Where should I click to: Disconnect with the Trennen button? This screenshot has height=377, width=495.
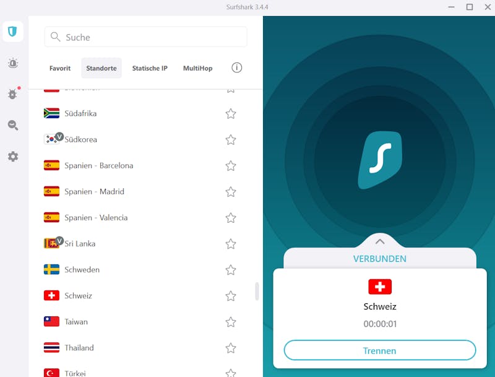tap(380, 350)
